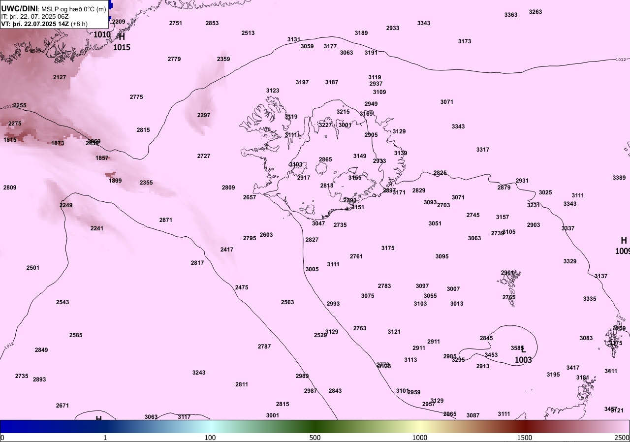
Task: Click the 2475 height value
Action: point(242,287)
